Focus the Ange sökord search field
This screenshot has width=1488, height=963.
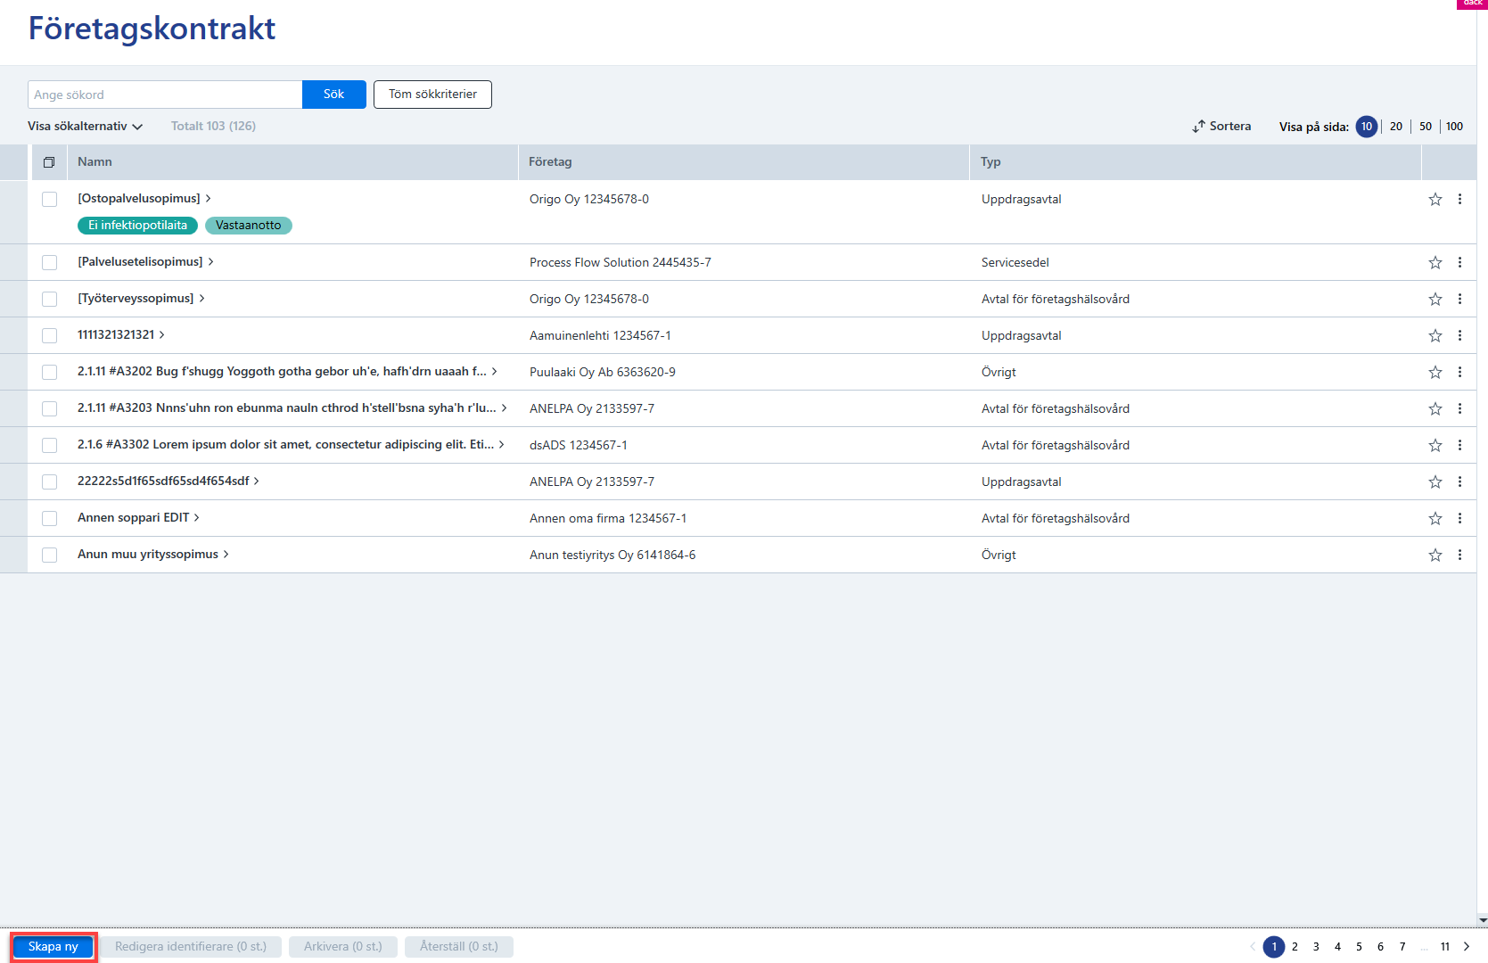click(165, 95)
